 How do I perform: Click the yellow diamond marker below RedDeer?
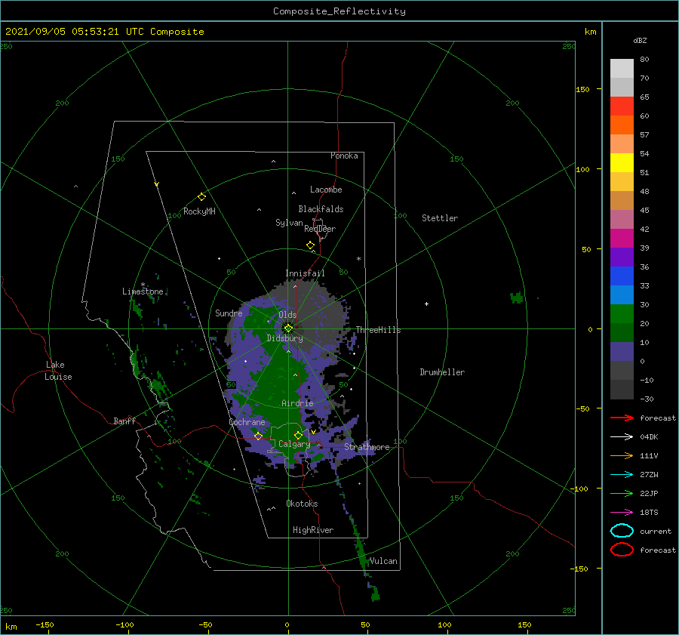click(310, 245)
